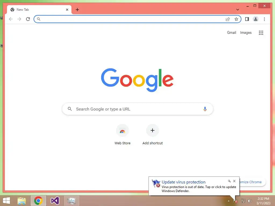The image size is (275, 206).
Task: Click the address bar search magnifier icon
Action: [39, 19]
